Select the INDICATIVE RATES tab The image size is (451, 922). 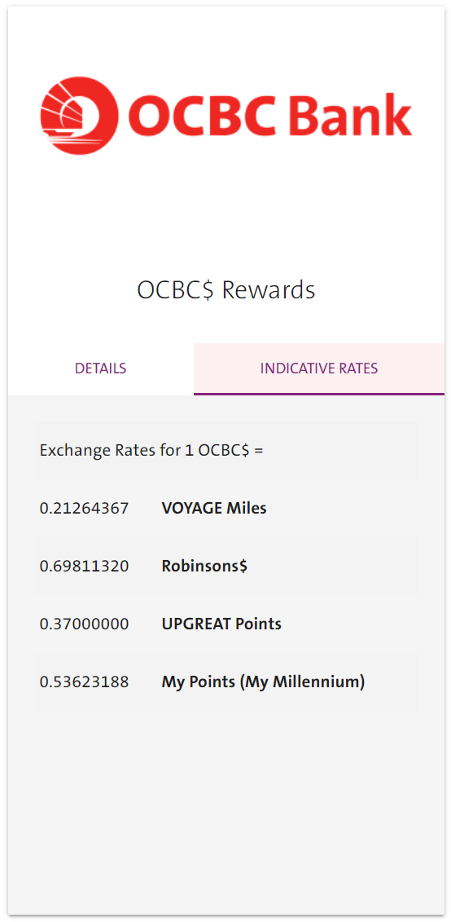tap(319, 368)
